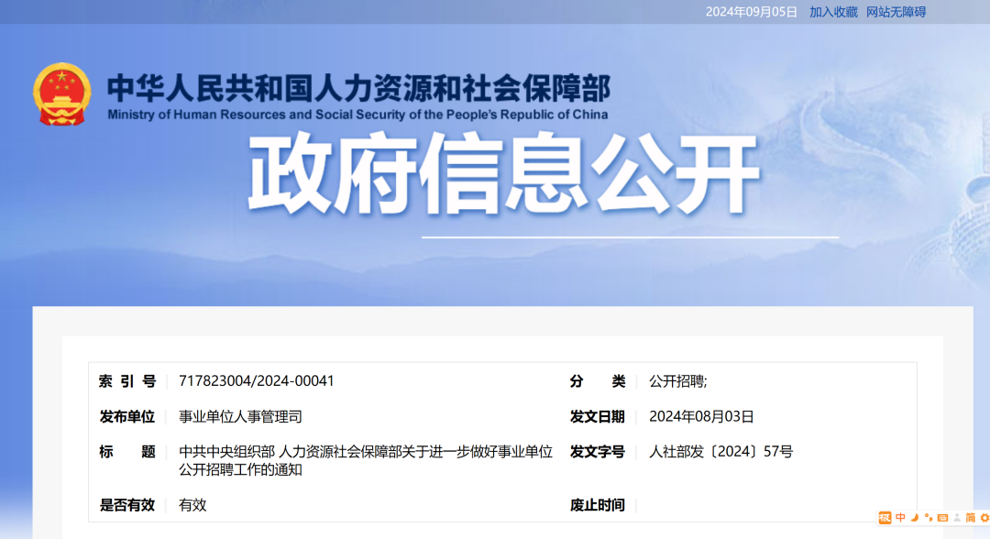Toggle the half-moon half-width character icon
This screenshot has width=990, height=539.
[x=914, y=518]
